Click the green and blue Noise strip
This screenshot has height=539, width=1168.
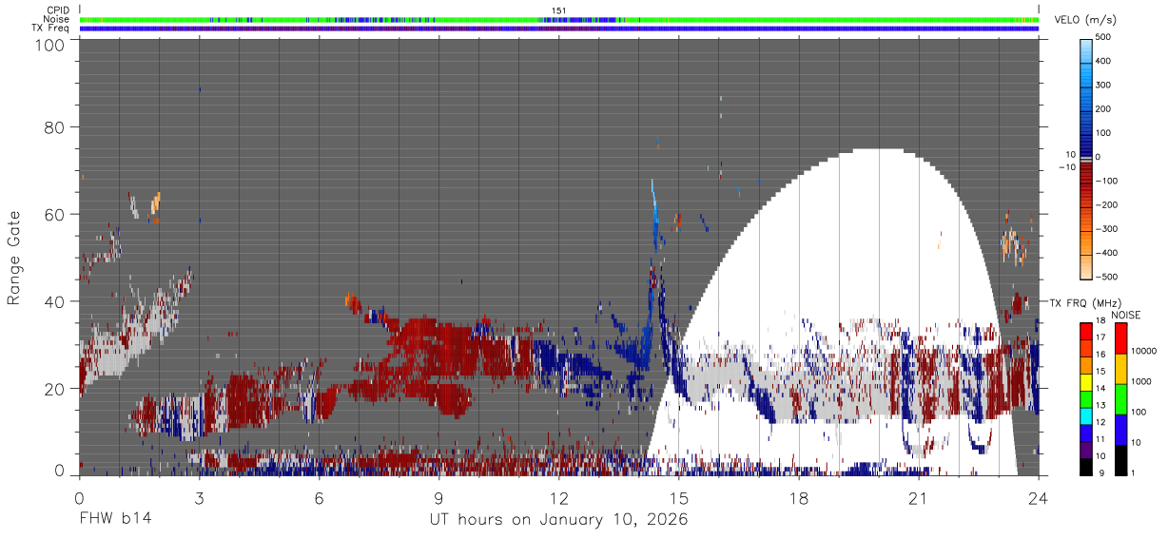point(558,19)
